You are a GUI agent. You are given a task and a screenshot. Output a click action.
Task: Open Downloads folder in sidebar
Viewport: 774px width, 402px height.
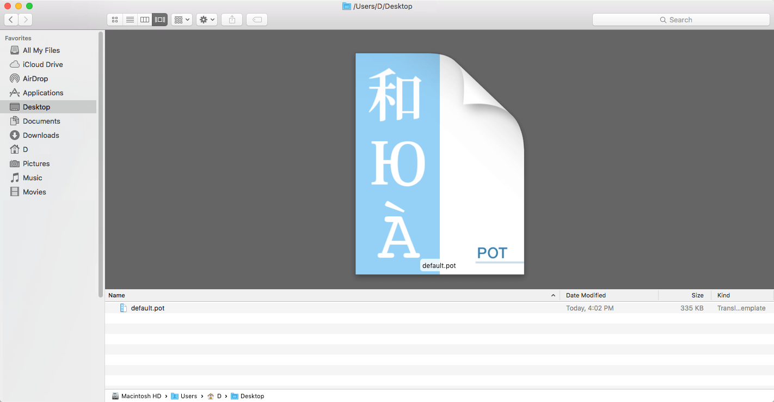[41, 135]
